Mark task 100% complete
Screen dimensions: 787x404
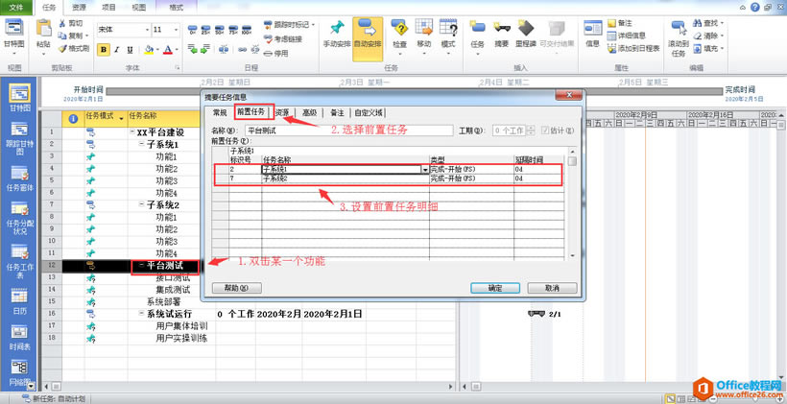pyautogui.click(x=247, y=30)
